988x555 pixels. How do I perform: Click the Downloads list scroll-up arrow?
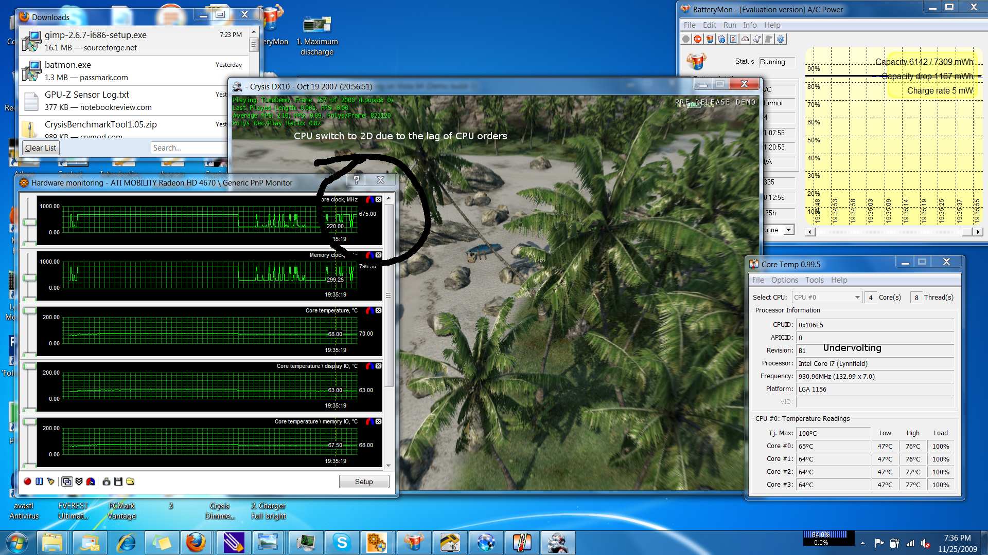tap(254, 32)
